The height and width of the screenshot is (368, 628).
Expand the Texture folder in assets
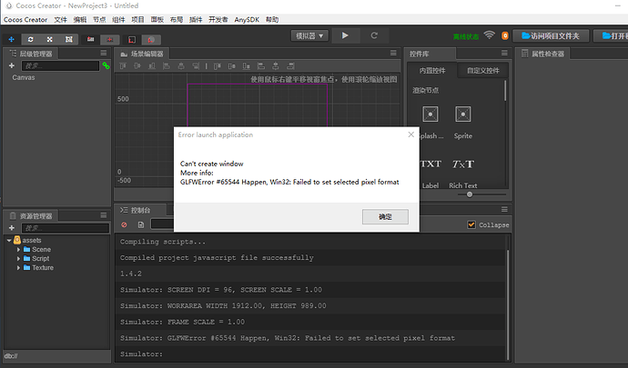click(x=18, y=268)
